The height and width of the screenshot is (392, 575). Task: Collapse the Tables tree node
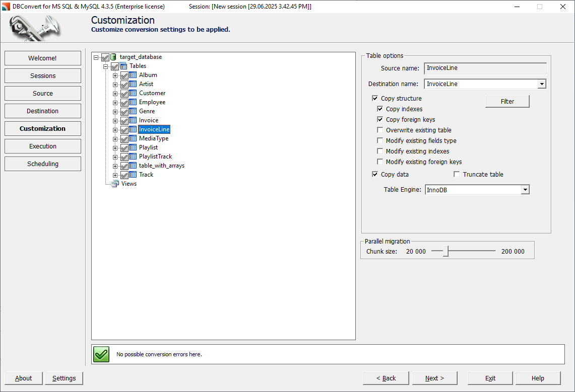106,65
